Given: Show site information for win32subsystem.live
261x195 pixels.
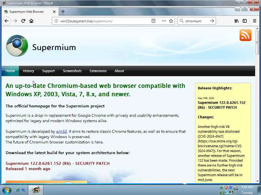Looking at the screenshot, I should point(56,21).
